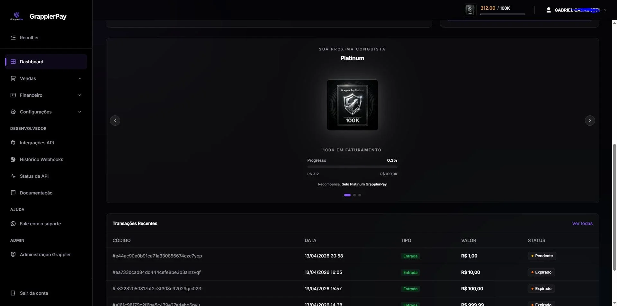Open Histórico Webhooks page

click(46, 159)
